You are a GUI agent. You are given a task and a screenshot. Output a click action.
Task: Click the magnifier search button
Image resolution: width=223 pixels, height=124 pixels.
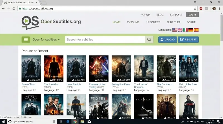149,39
